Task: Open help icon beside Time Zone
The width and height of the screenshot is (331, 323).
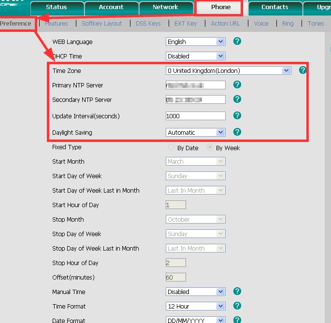Action: point(302,70)
